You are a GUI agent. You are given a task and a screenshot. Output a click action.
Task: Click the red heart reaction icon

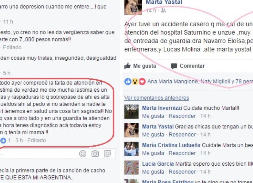pos(142,82)
